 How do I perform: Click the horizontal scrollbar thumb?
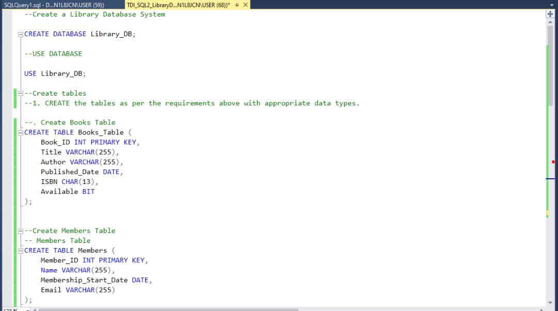pos(168,309)
